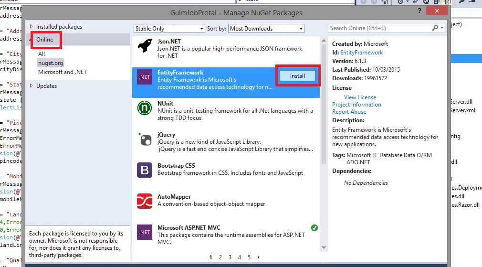Go to results page 2
This screenshot has width=482, height=267.
tap(220, 257)
